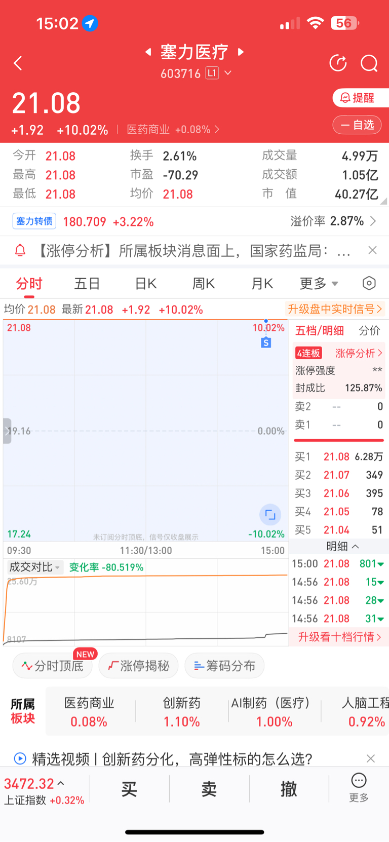Viewport: 389px width, 842px height.
Task: Set a price reminder with 提醒
Action: point(361,98)
